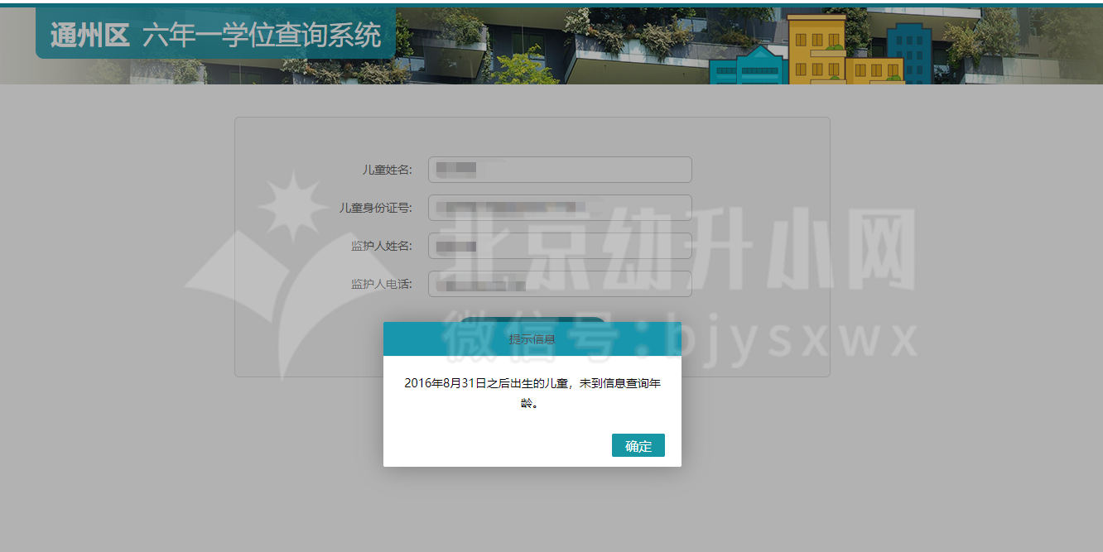Focus the 监护人姓名 input field
The height and width of the screenshot is (552, 1103).
pos(560,246)
